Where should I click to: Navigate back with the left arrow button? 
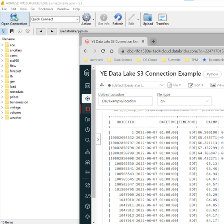41,31
